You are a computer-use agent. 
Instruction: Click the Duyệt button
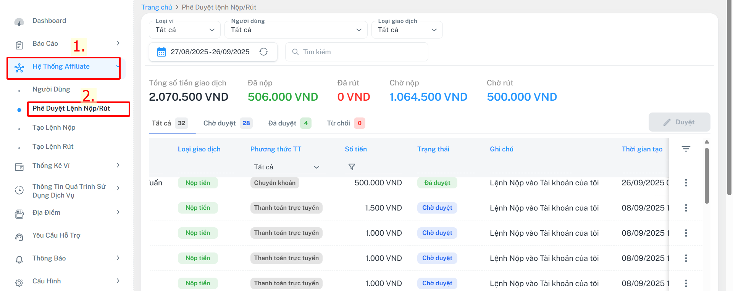point(679,122)
